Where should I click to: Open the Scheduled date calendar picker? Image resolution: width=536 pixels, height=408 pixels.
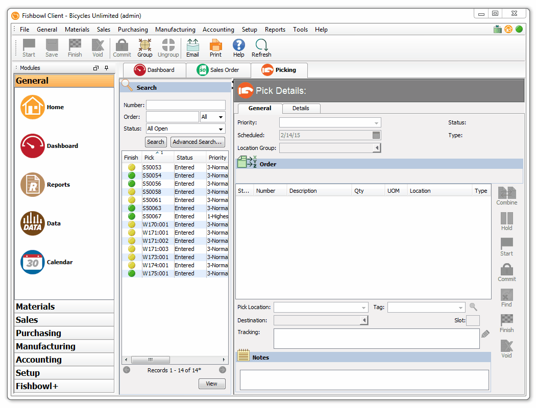click(x=376, y=135)
